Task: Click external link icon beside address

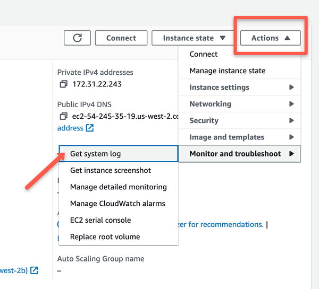Action: click(x=90, y=128)
